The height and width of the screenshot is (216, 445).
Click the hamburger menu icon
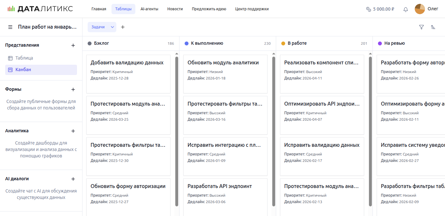click(x=10, y=27)
